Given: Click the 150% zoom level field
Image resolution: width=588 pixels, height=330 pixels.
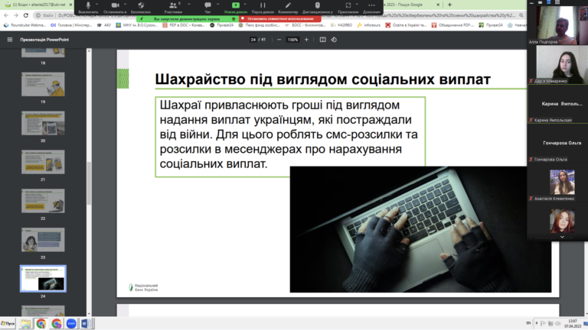Looking at the screenshot, I should point(292,40).
